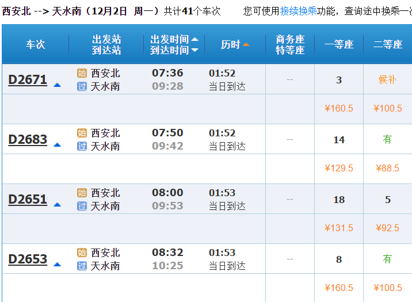
Task: Open the 接续换乘 transfer link
Action: point(298,10)
